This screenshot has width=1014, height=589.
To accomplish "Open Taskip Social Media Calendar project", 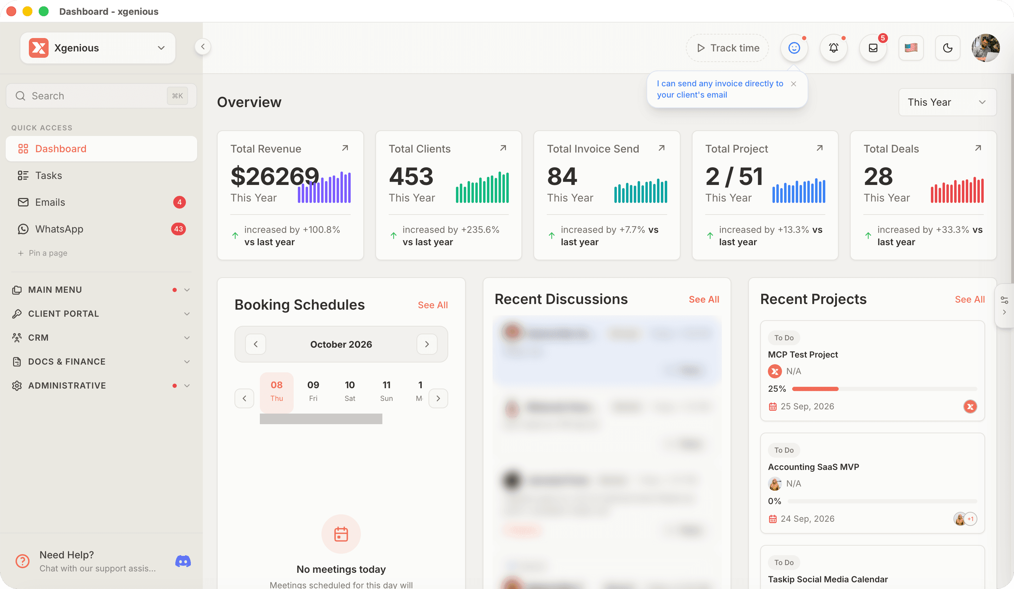I will pos(828,579).
